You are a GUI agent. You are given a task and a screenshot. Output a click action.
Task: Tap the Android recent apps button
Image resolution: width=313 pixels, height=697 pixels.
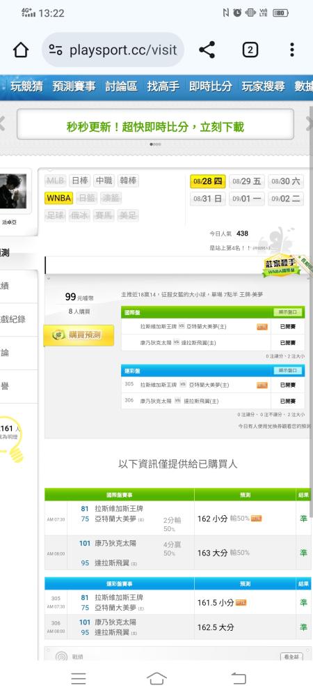coord(79,678)
